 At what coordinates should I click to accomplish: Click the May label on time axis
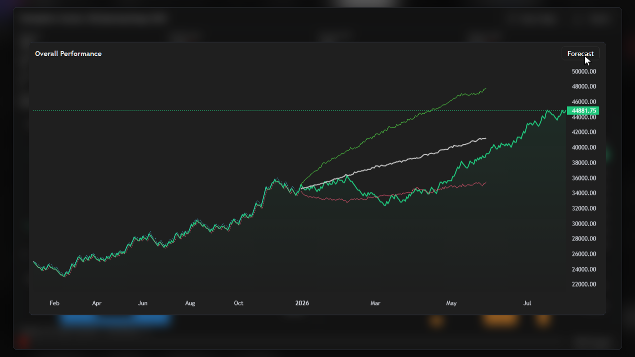(x=451, y=303)
